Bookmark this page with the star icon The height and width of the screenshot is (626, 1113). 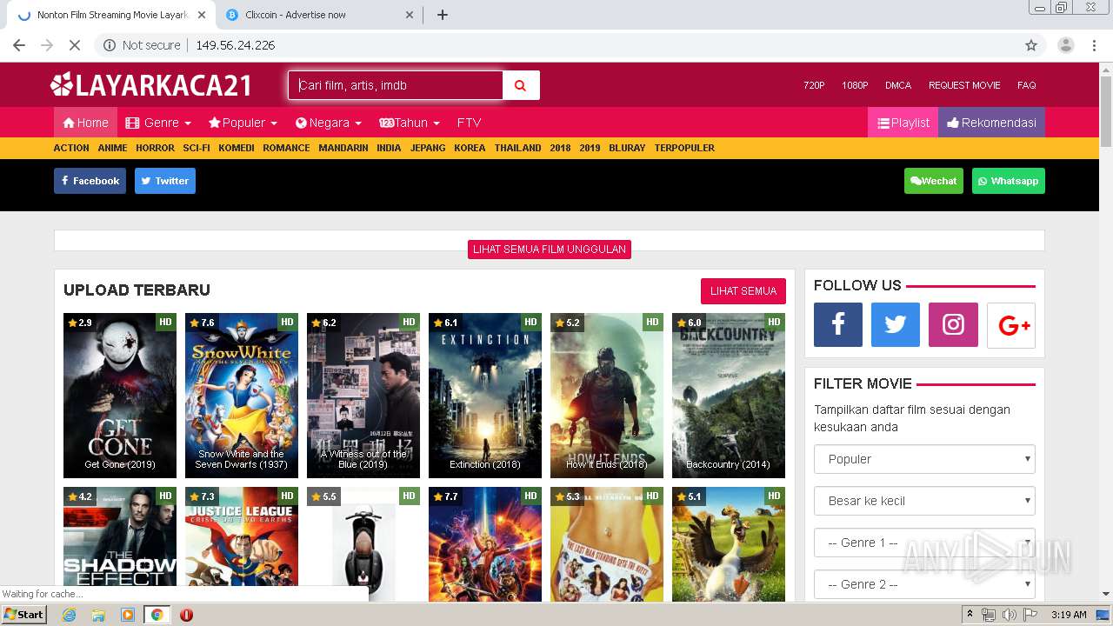tap(1031, 45)
